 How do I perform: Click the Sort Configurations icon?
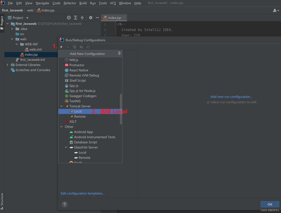[x=88, y=47]
